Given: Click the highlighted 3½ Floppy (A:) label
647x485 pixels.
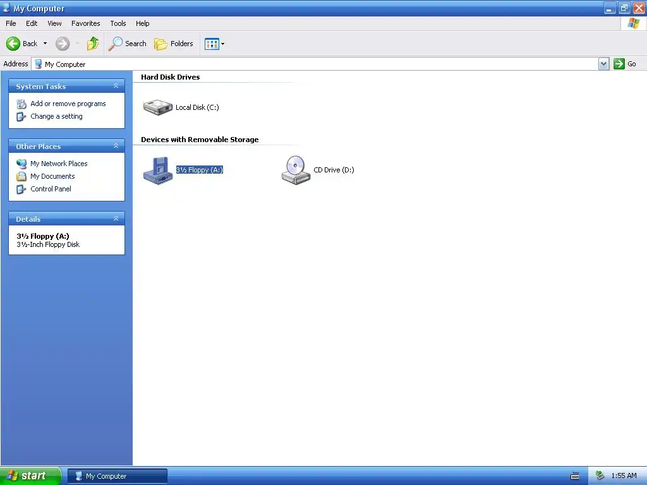Looking at the screenshot, I should (200, 170).
